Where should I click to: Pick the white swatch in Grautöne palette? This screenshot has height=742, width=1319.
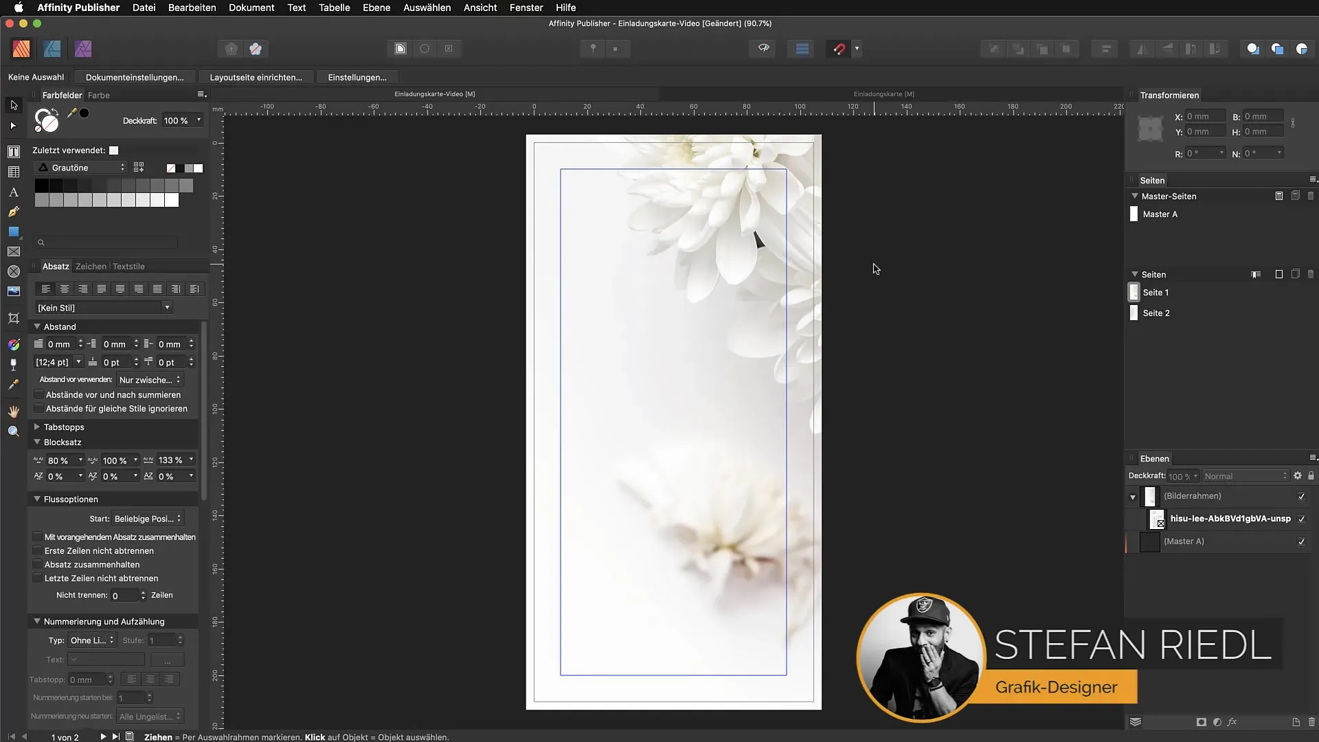(172, 200)
